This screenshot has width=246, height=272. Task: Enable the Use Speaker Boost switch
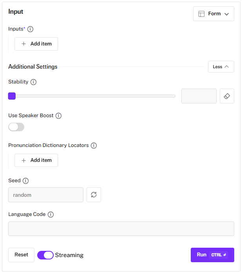click(16, 127)
